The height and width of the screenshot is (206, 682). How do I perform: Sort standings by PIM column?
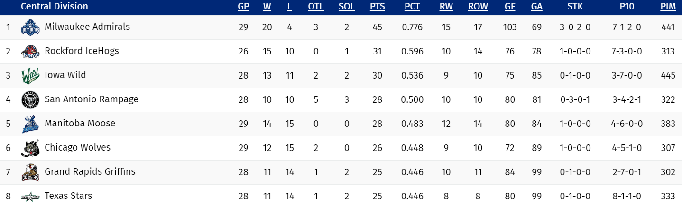(x=668, y=7)
